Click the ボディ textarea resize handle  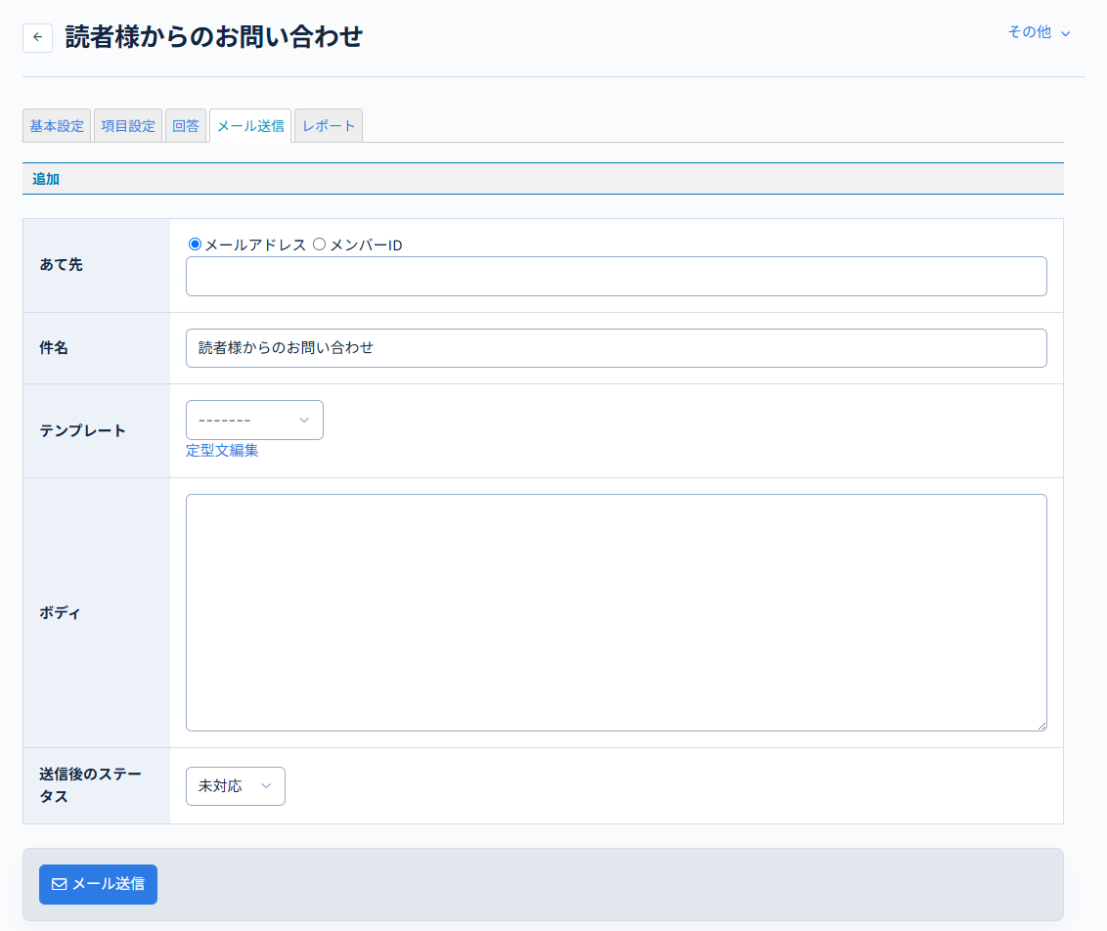1041,726
